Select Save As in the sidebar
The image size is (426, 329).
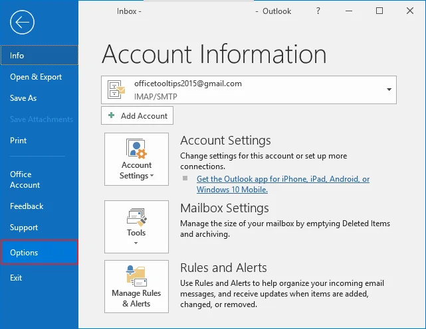click(23, 98)
